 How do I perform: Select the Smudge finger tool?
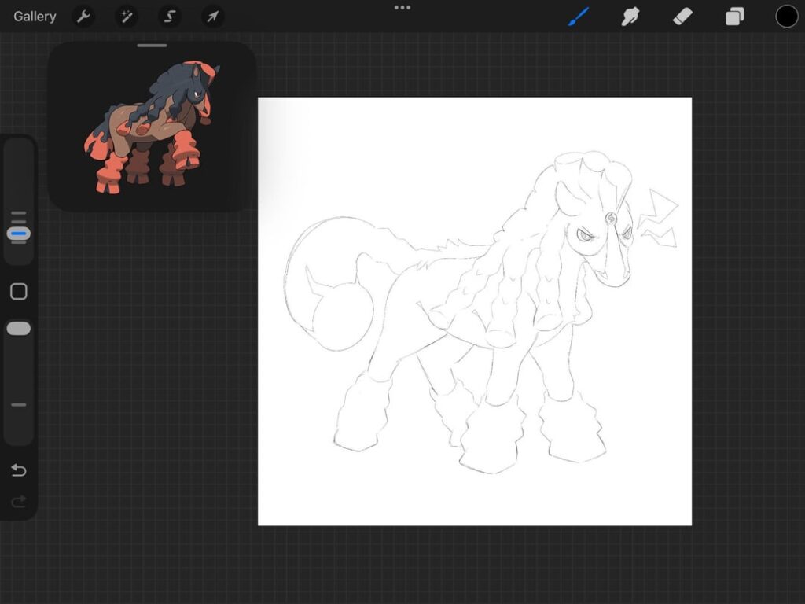(x=630, y=17)
